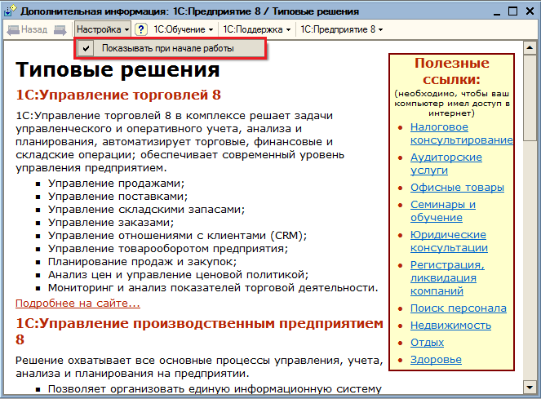Click the '(необходимо, чтобы ваш компьютер имел доступ' note

click(x=451, y=103)
